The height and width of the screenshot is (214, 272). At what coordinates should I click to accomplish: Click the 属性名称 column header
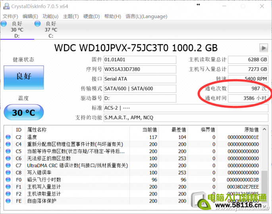tap(77, 130)
